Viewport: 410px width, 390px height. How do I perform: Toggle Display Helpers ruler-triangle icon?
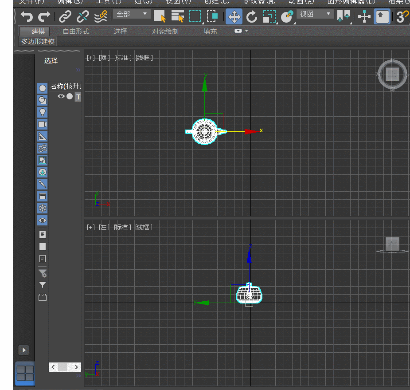(x=43, y=136)
